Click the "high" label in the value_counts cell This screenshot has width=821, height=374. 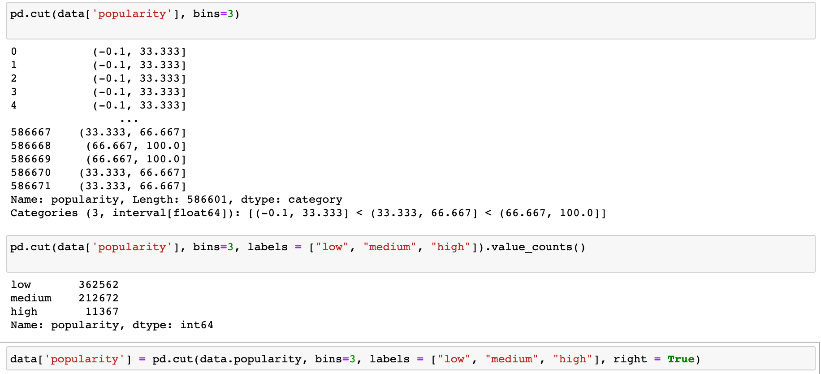pyautogui.click(x=450, y=247)
